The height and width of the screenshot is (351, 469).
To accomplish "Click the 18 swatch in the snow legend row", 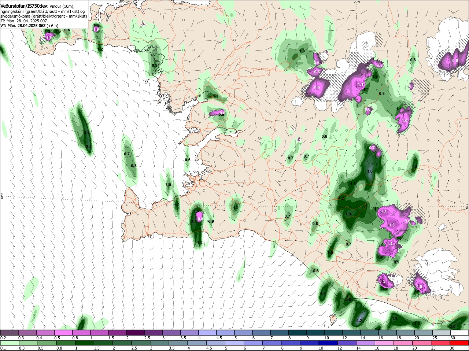I will point(405,333).
